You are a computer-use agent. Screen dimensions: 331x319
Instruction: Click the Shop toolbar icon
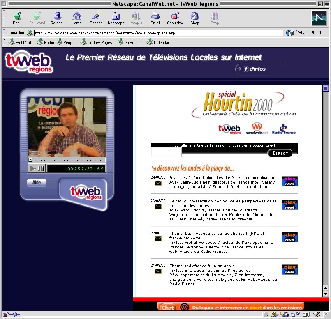pyautogui.click(x=194, y=18)
